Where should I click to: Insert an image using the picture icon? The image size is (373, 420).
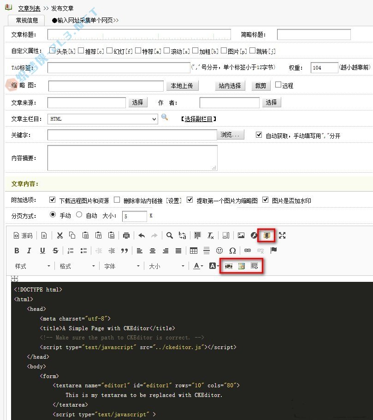[241, 235]
